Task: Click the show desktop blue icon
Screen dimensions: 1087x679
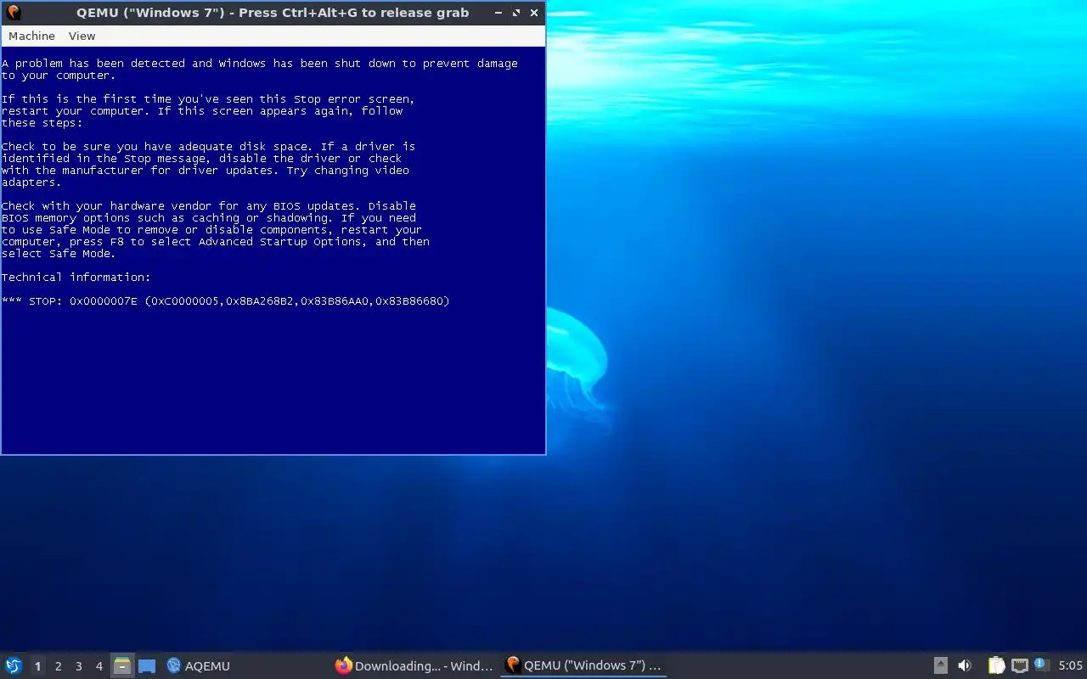Action: coord(147,666)
